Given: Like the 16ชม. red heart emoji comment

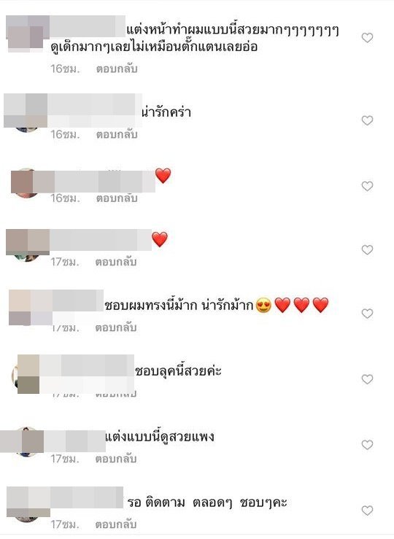Looking at the screenshot, I should tap(367, 186).
